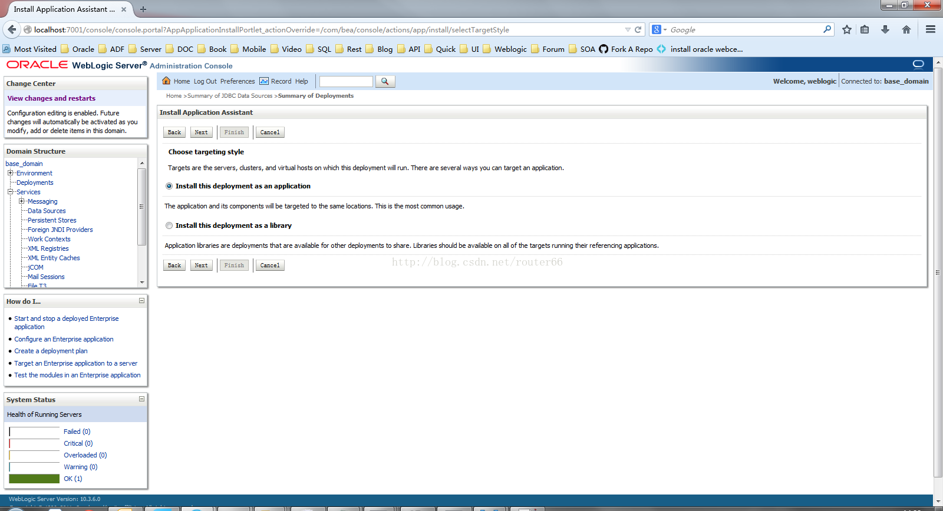Click the top Next button

[202, 132]
